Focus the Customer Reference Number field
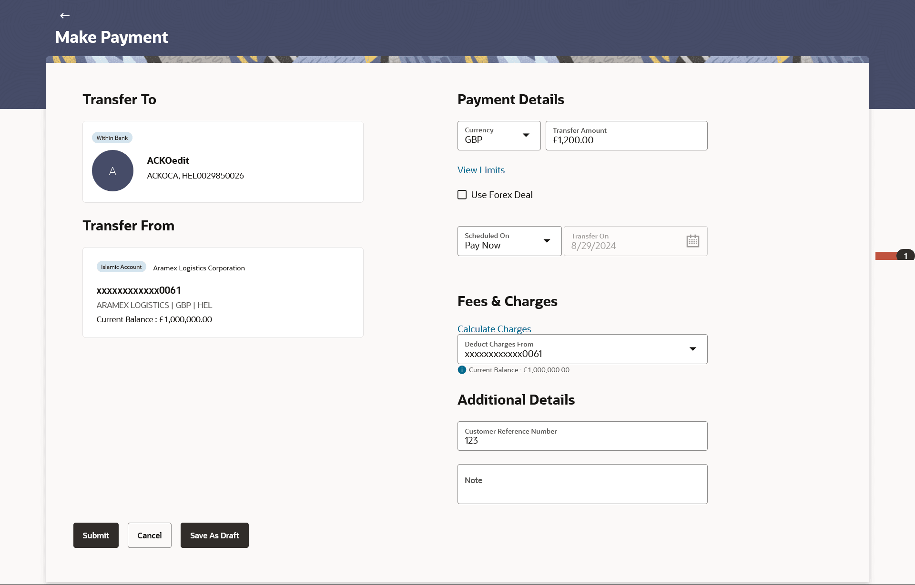Screen dimensions: 915x585 click(x=582, y=436)
